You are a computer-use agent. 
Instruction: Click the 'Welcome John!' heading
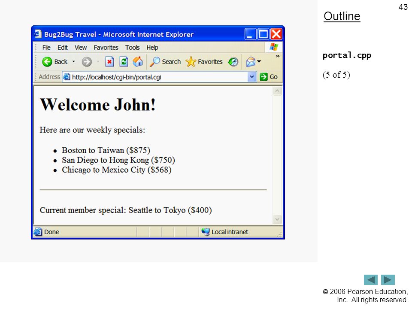(x=98, y=105)
